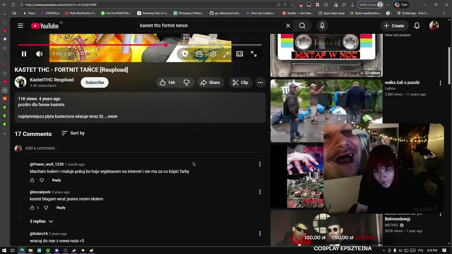Share the video

pyautogui.click(x=210, y=83)
